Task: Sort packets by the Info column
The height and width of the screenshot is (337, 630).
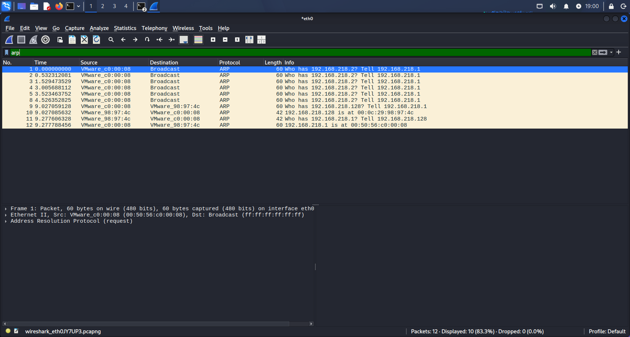Action: (x=455, y=63)
